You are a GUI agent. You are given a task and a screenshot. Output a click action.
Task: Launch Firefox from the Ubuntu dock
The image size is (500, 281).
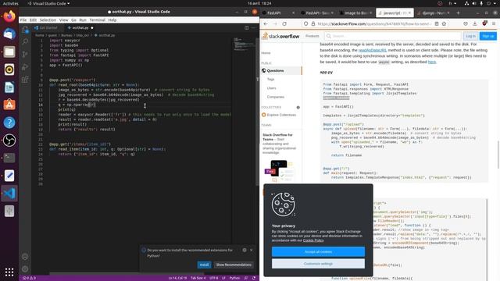[x=9, y=16]
